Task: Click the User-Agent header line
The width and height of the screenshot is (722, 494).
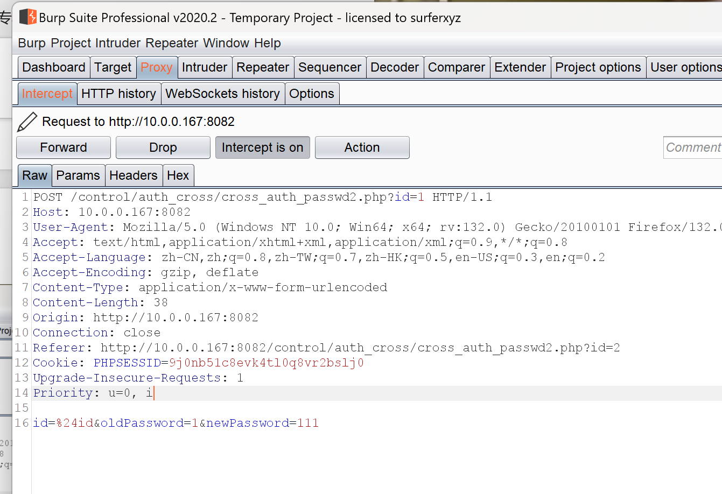Action: click(377, 227)
